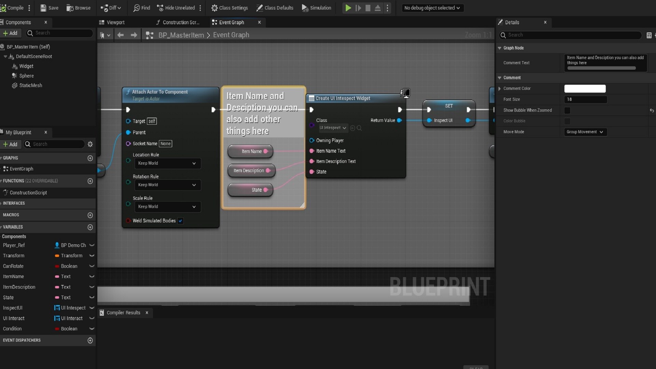656x369 pixels.
Task: Open My Blueprint panel settings gear
Action: tap(90, 144)
